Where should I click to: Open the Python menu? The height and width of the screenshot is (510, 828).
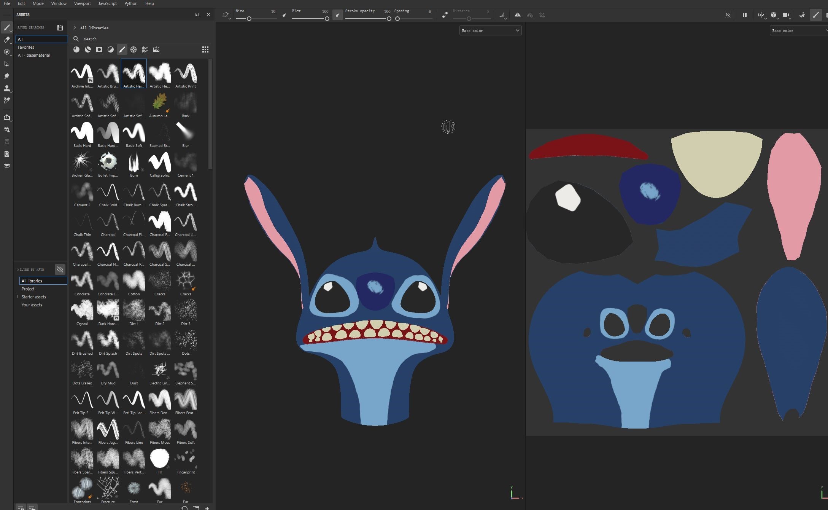click(x=130, y=3)
